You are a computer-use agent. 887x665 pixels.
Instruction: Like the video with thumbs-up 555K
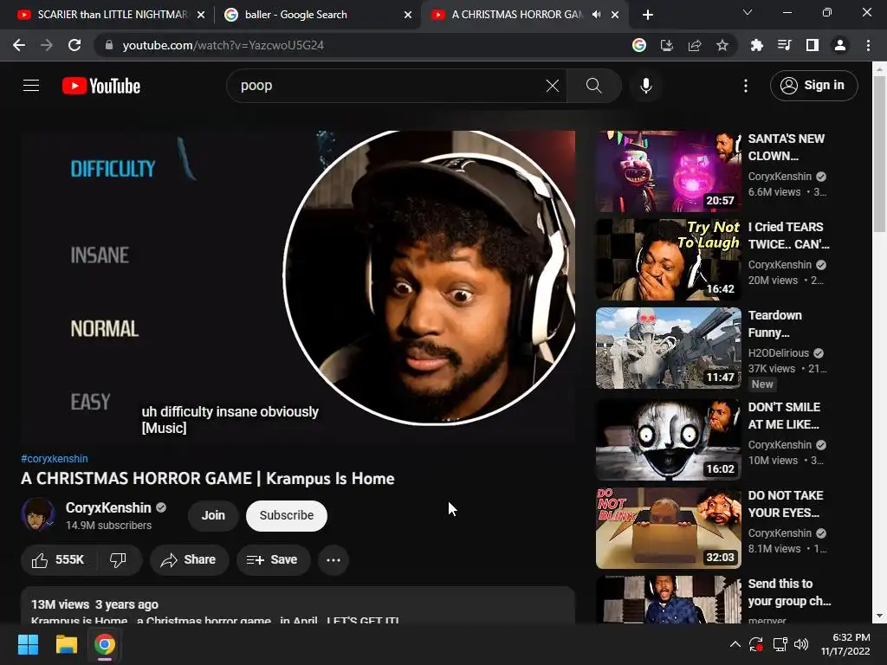click(x=58, y=560)
